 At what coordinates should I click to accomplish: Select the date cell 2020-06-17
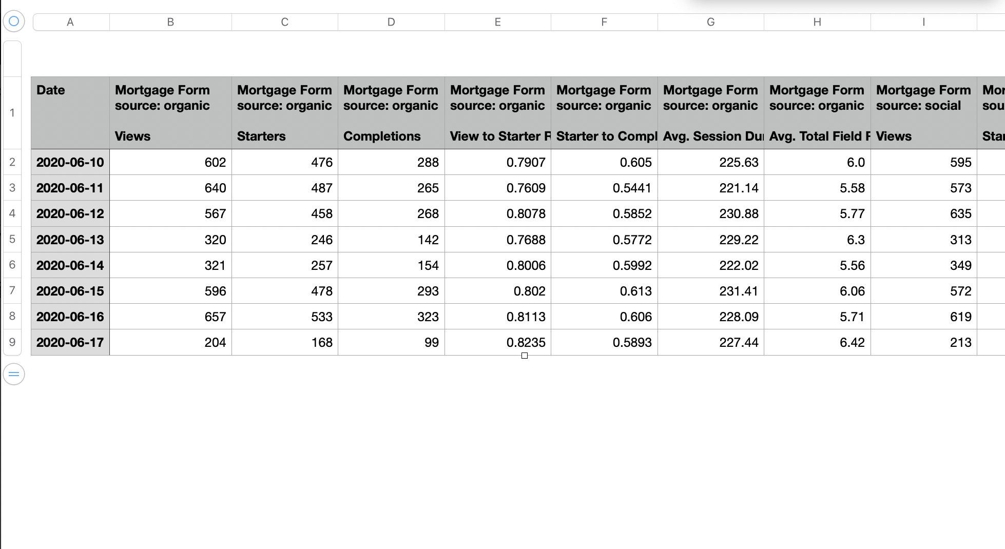click(70, 342)
